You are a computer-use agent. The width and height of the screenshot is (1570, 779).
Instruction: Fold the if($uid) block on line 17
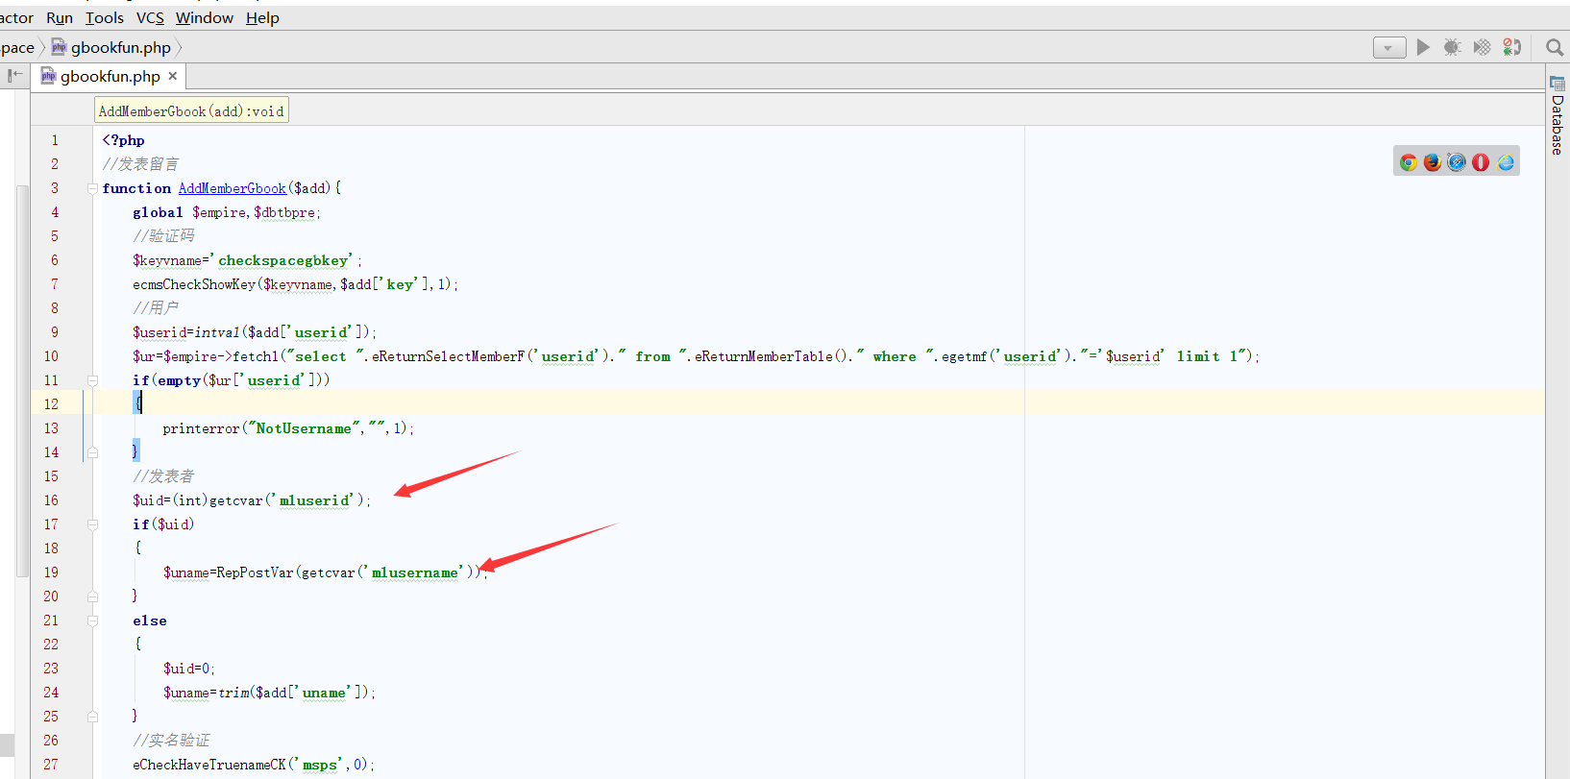click(93, 524)
